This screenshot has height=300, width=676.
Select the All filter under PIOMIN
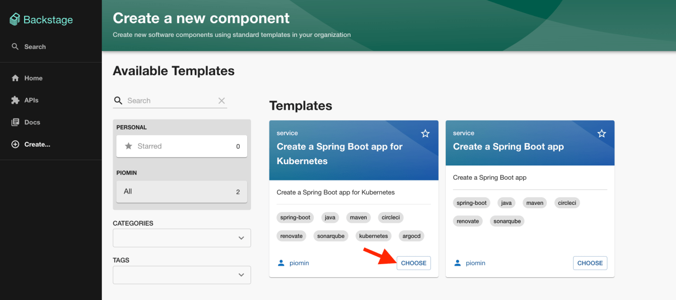click(182, 192)
